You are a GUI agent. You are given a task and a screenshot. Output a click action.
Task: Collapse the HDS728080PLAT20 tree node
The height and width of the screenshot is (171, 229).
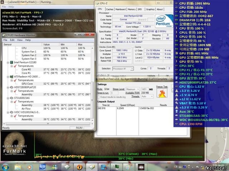click(8, 87)
